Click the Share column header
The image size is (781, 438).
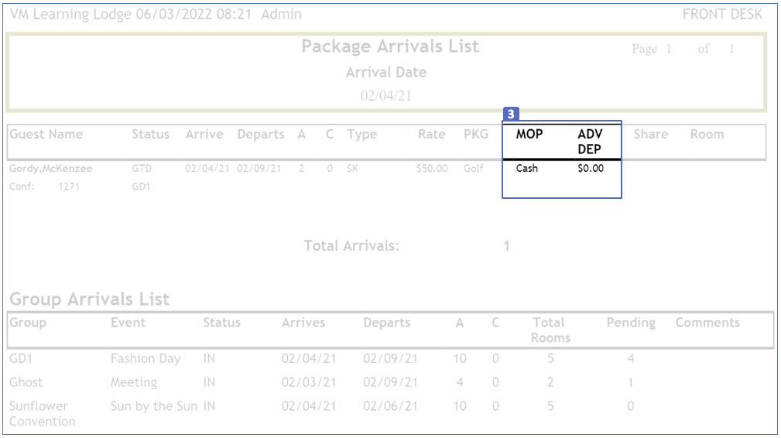(650, 134)
